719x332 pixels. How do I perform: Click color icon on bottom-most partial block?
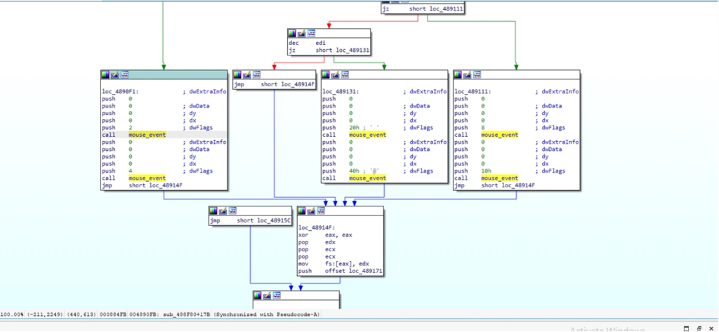258,295
